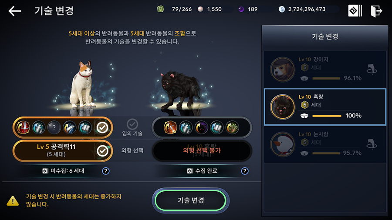Enable the 임의 기술 random skill checkbox
Image resolution: width=392 pixels, height=220 pixels.
132,124
